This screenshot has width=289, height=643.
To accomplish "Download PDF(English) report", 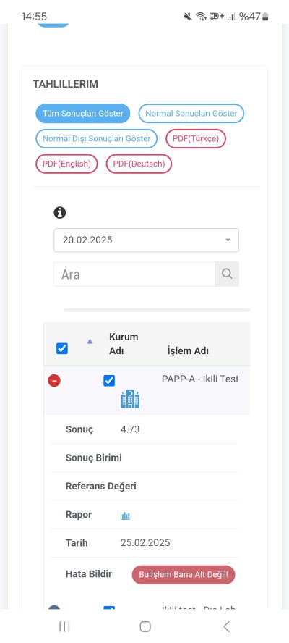I will pyautogui.click(x=66, y=164).
